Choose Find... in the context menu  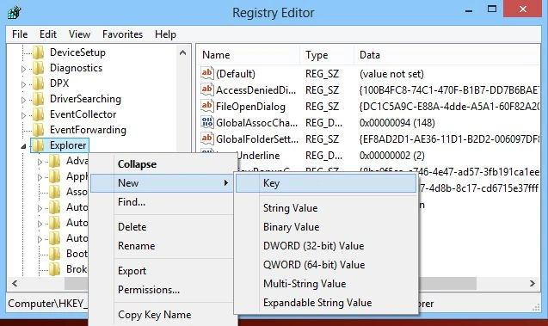pyautogui.click(x=162, y=202)
